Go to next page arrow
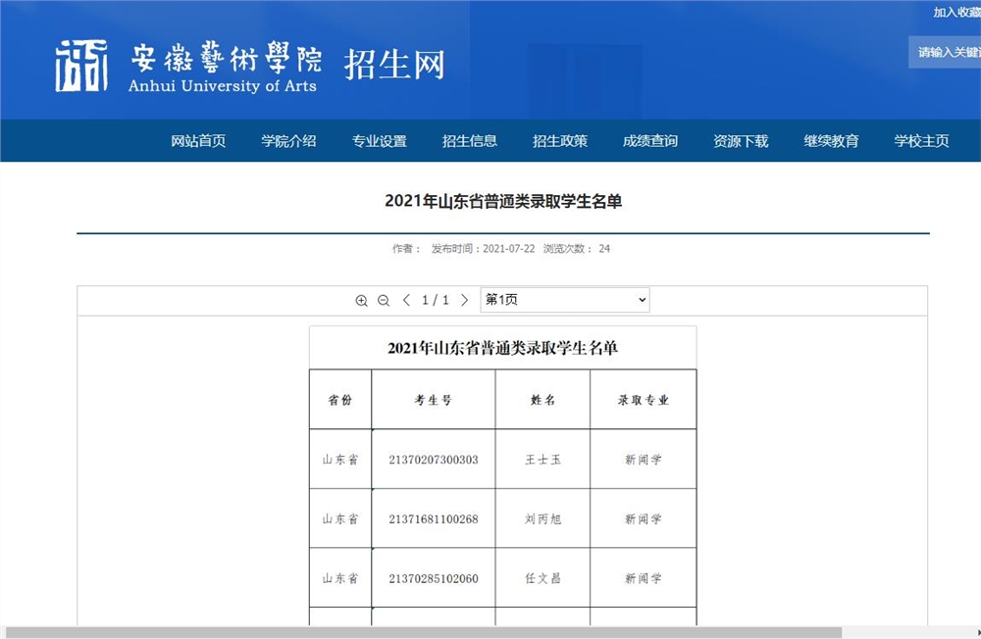The height and width of the screenshot is (639, 981). pos(464,300)
